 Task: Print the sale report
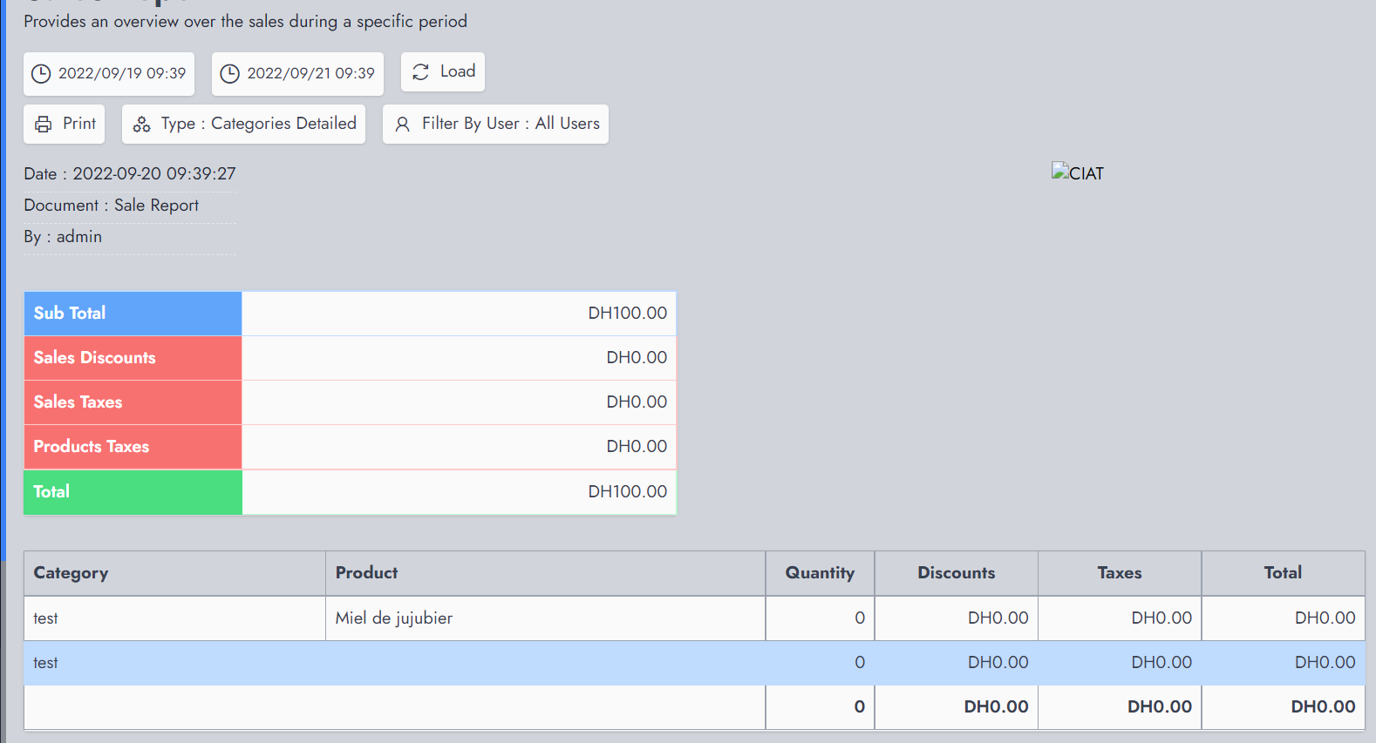pyautogui.click(x=65, y=124)
